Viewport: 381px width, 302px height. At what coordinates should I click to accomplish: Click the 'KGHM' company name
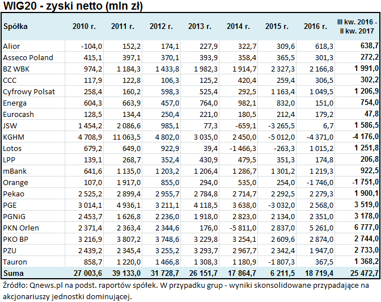click(x=13, y=137)
